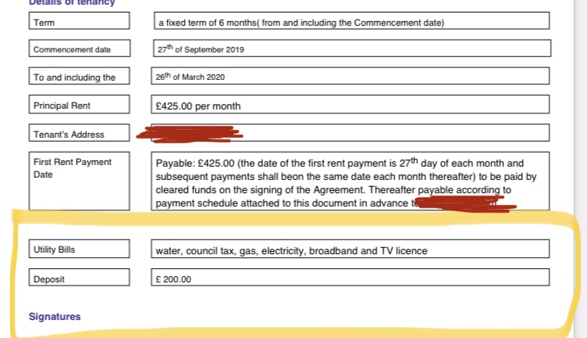Image resolution: width=587 pixels, height=338 pixels.
Task: Select the Payable £425.00 paragraph box
Action: click(351, 181)
